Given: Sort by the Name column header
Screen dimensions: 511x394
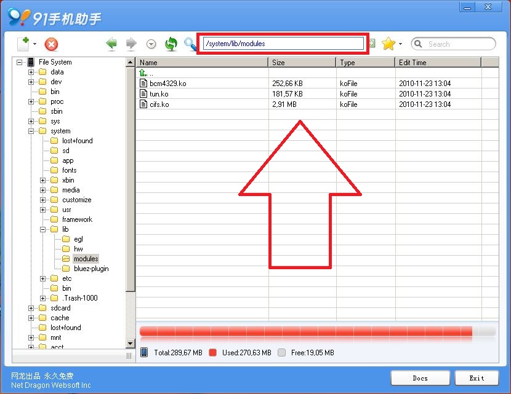Looking at the screenshot, I should coord(202,63).
